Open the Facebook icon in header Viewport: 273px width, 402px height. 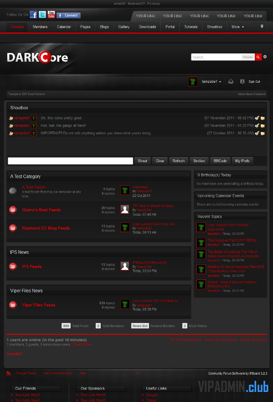coord(33,15)
